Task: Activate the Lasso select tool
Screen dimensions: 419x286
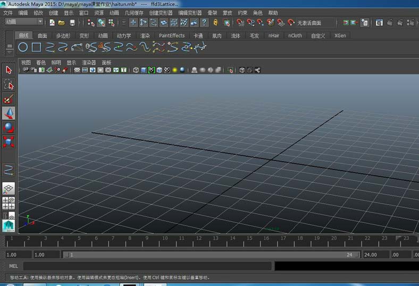Action: click(x=9, y=85)
